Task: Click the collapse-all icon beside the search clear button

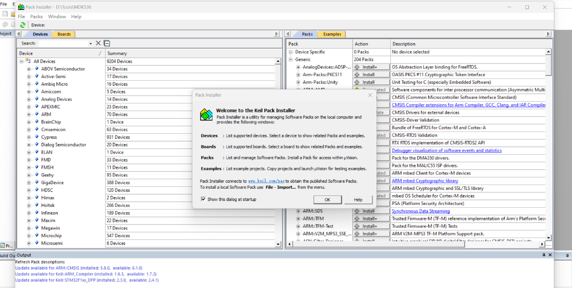Action: pos(107,43)
